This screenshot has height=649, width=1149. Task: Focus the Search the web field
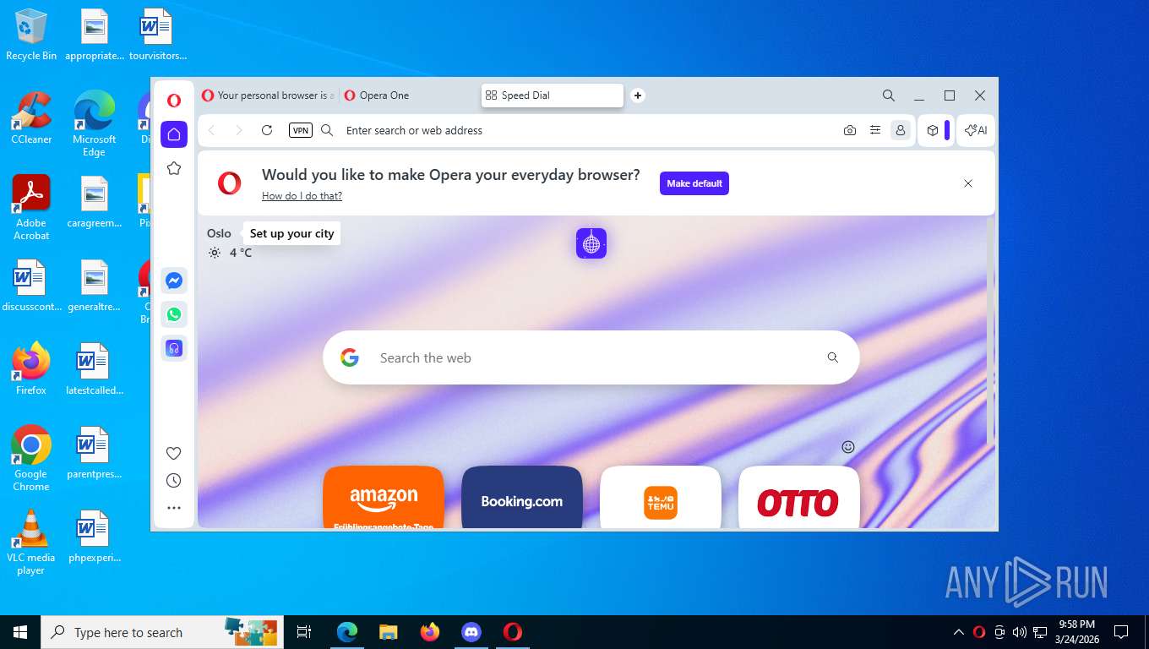591,357
